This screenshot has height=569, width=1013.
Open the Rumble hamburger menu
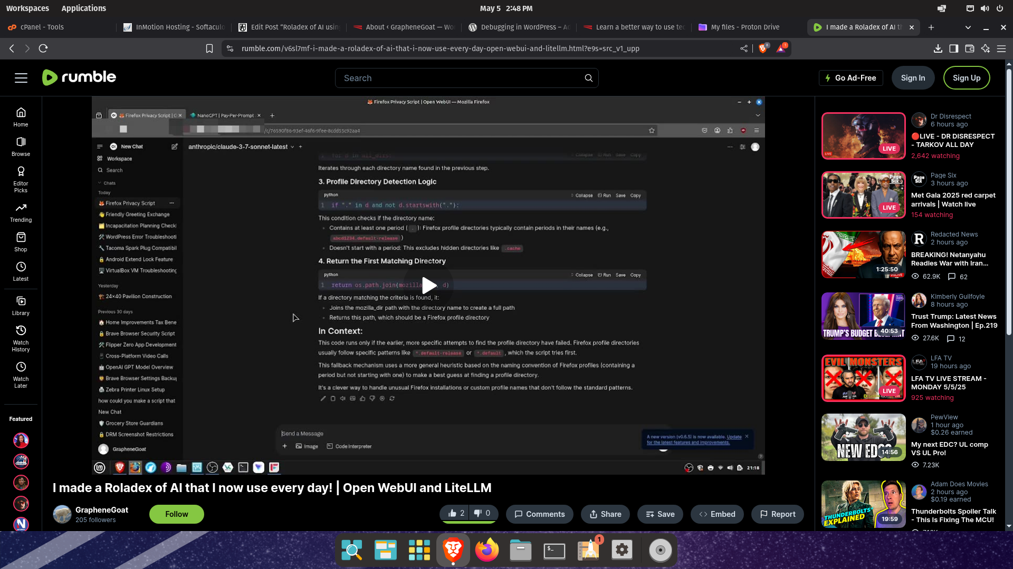pos(21,78)
